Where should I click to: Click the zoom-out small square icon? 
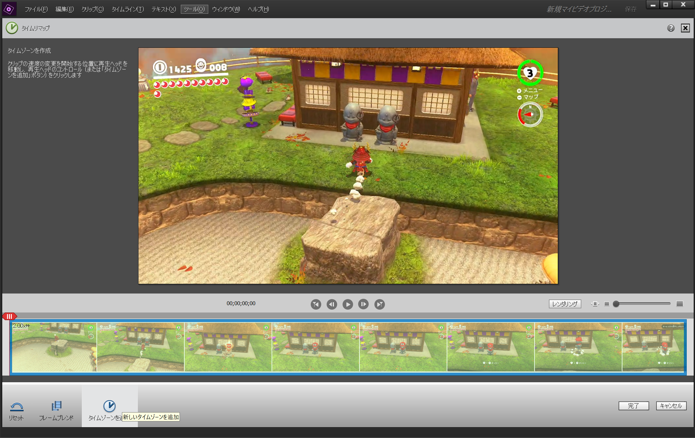click(607, 304)
